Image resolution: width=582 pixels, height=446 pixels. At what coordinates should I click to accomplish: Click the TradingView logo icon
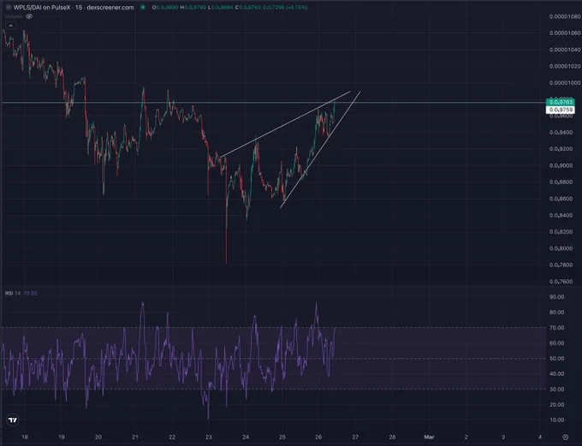(x=13, y=420)
